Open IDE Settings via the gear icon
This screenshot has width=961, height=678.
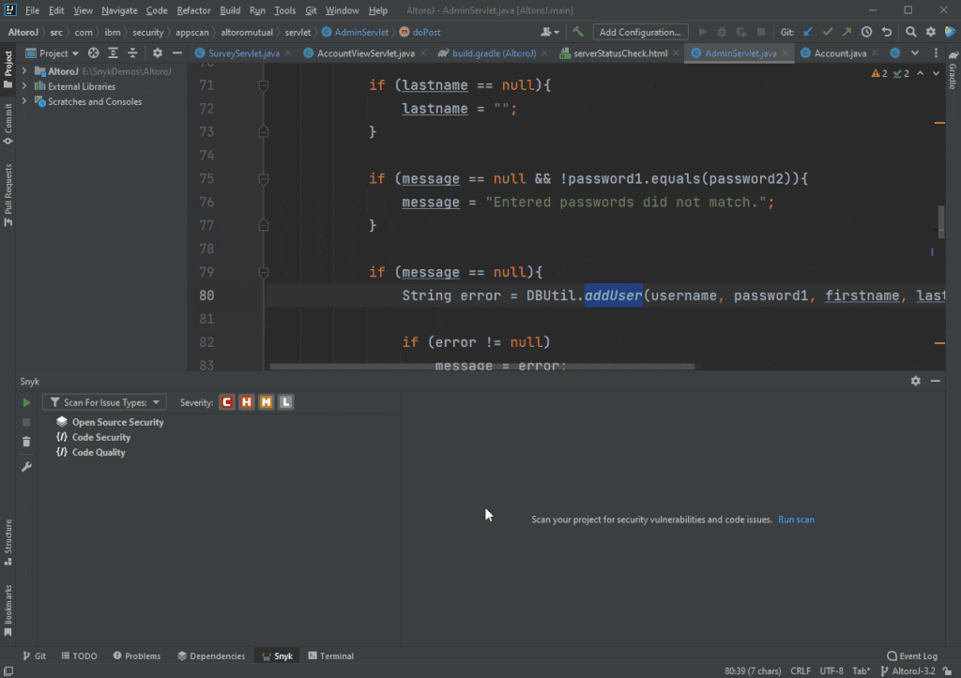931,31
